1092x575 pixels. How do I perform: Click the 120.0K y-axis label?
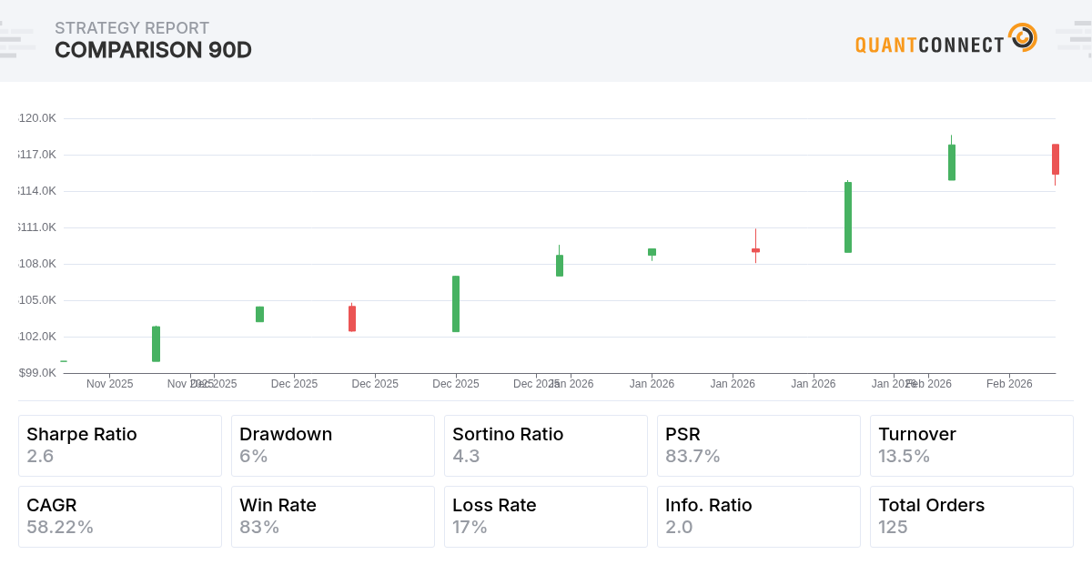[37, 118]
